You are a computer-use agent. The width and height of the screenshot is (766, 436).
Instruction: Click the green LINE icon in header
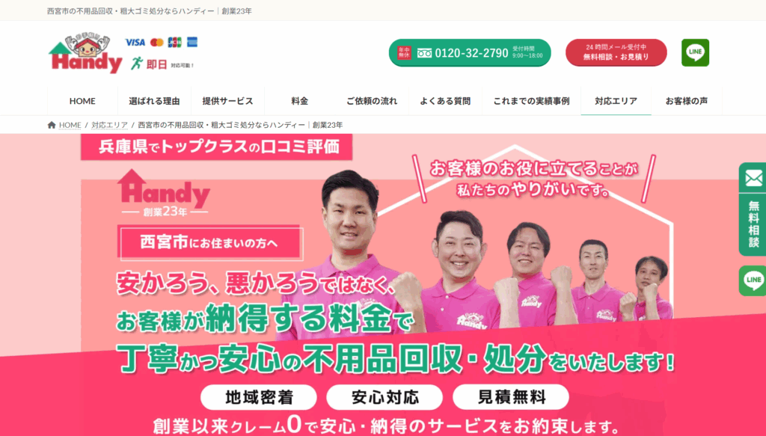[695, 52]
